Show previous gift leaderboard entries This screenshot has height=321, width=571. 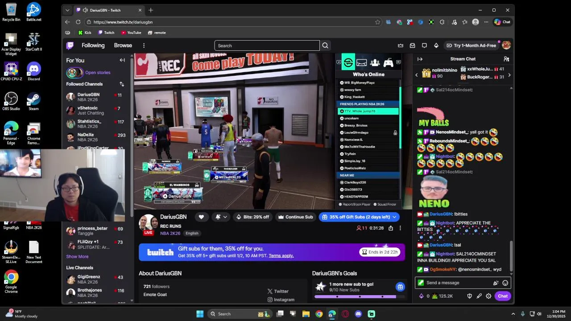point(417,75)
